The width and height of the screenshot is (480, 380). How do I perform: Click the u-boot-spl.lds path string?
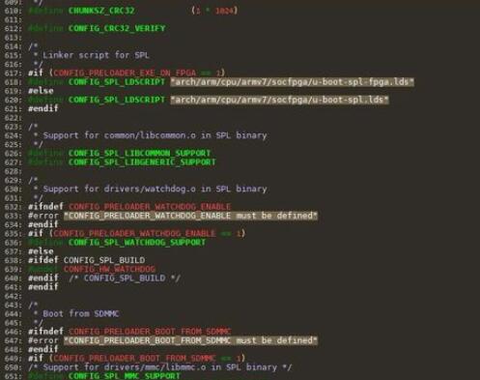click(279, 100)
